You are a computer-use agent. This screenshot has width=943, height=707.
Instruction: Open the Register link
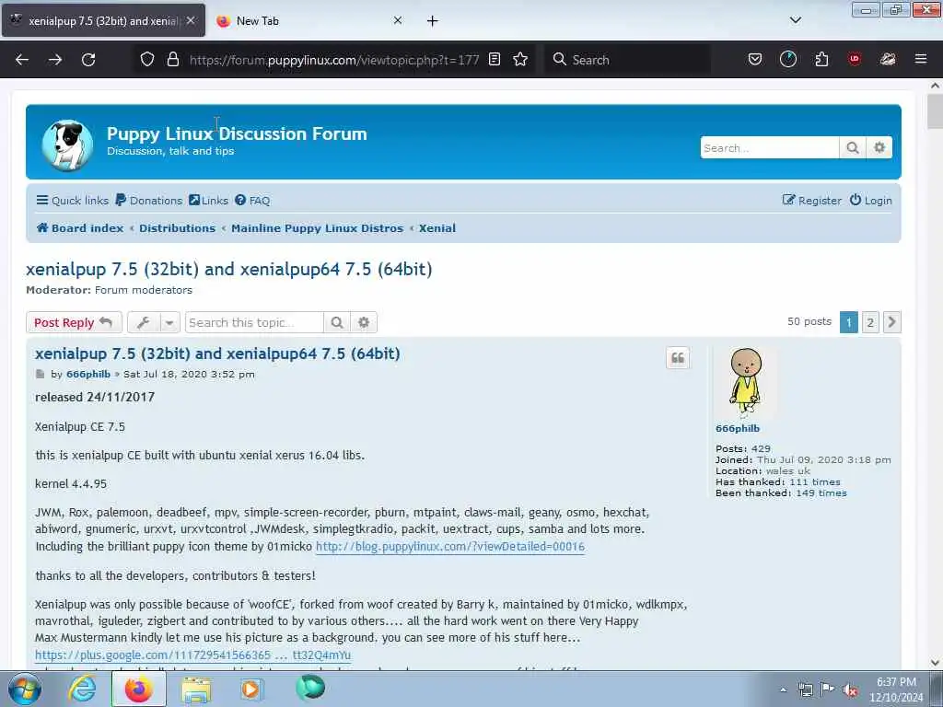812,200
